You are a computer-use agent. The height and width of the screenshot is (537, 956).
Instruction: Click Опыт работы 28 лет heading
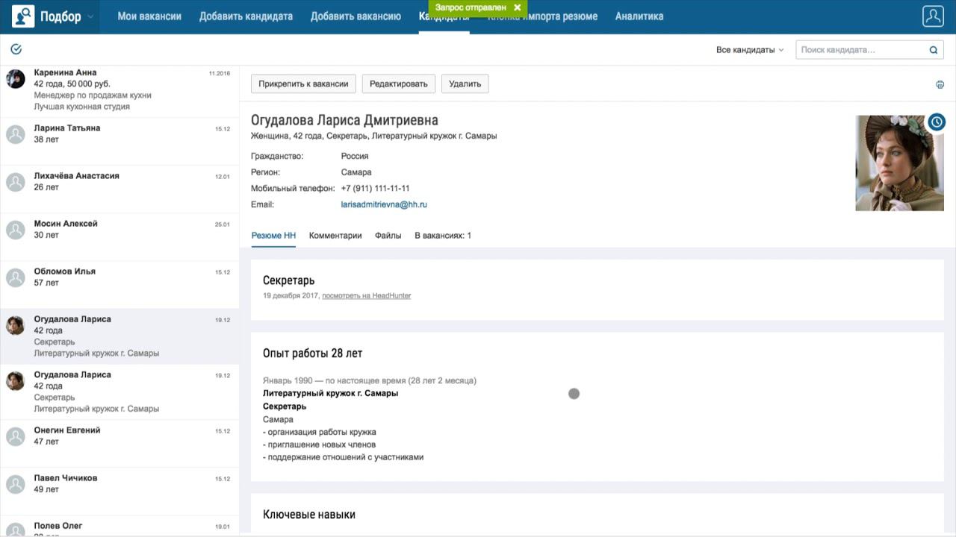(312, 354)
